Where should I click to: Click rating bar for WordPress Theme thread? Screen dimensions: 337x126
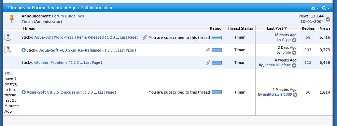click(216, 38)
